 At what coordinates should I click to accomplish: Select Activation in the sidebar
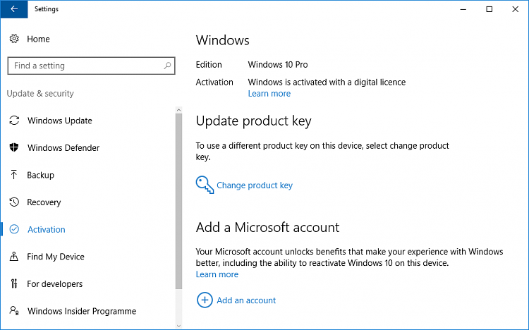point(47,229)
